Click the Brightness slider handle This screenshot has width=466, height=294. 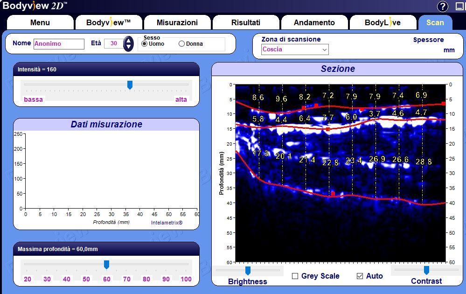(x=248, y=271)
